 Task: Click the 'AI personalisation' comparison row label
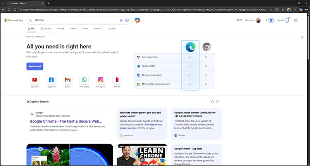tap(152, 75)
